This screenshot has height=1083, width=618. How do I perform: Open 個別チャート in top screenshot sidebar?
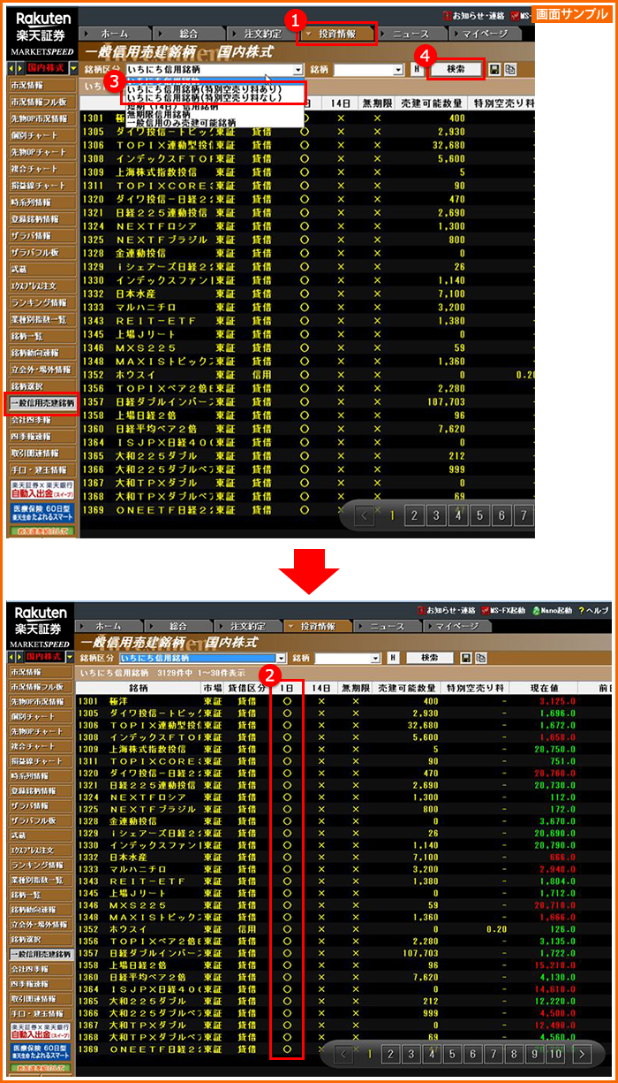pos(41,135)
